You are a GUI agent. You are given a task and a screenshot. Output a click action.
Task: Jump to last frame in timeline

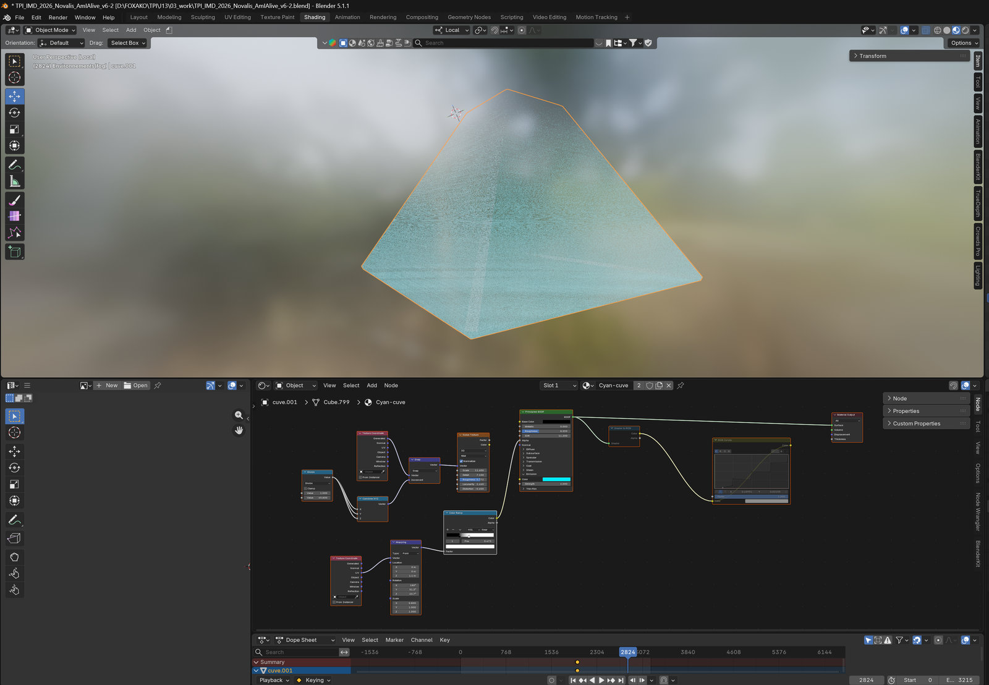pyautogui.click(x=621, y=680)
